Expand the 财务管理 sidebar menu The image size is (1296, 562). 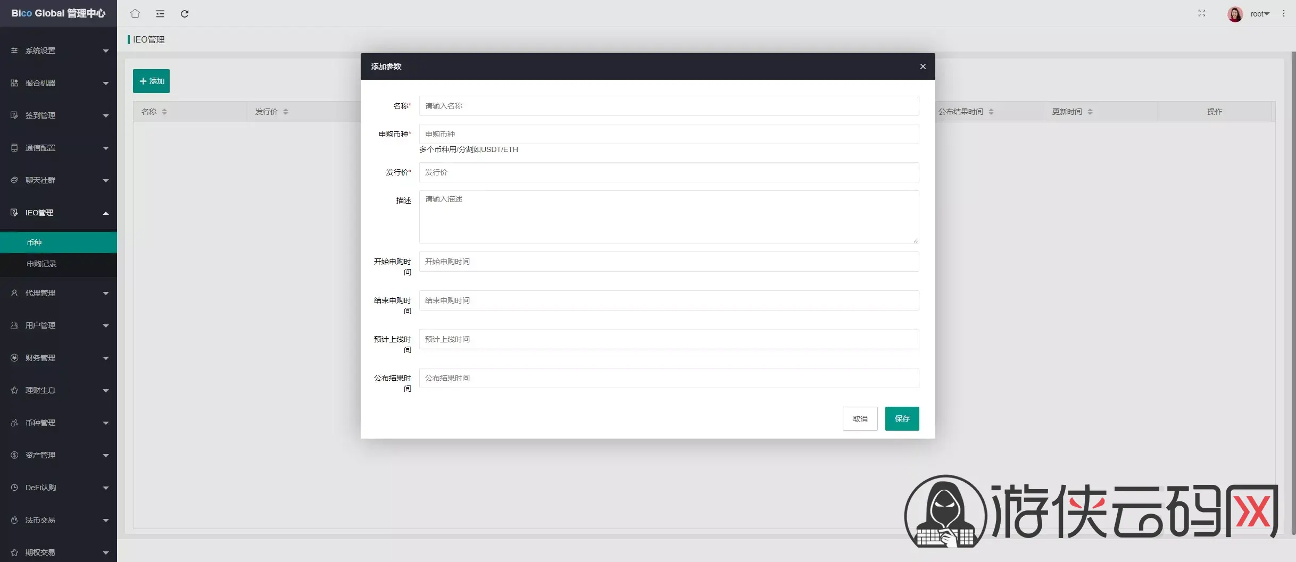point(59,358)
